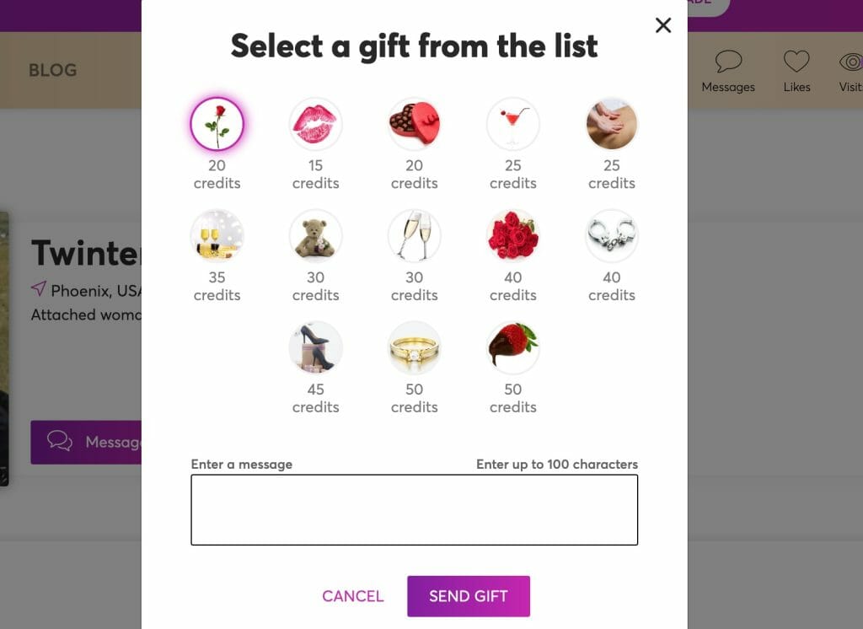Image resolution: width=863 pixels, height=629 pixels.
Task: Pick the chocolate-dipped strawberry gift
Action: click(x=513, y=347)
